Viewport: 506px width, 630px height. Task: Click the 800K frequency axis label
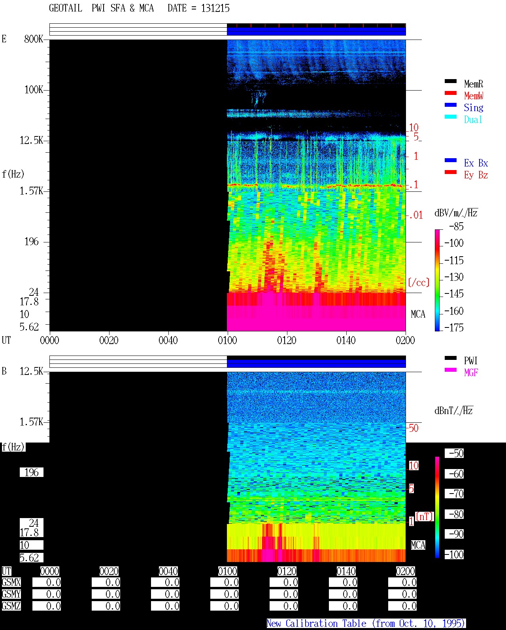tap(34, 39)
